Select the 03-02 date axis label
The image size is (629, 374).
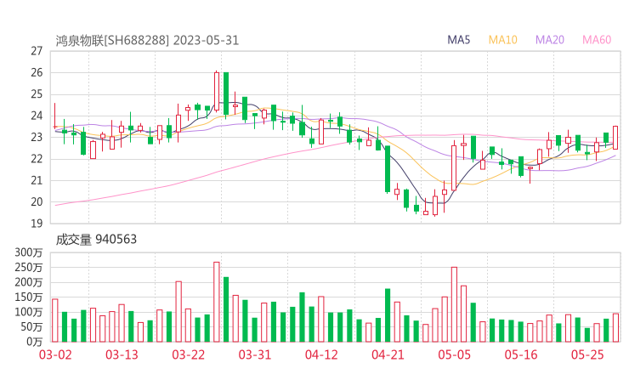[55, 354]
